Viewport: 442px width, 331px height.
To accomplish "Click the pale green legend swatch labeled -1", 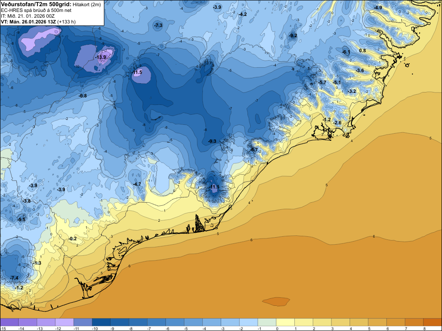I will coord(267,323).
